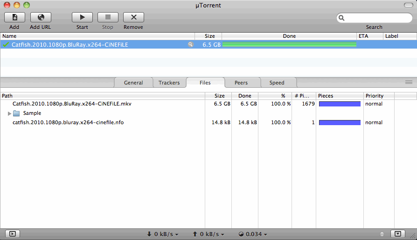Start the selected torrent

click(82, 17)
